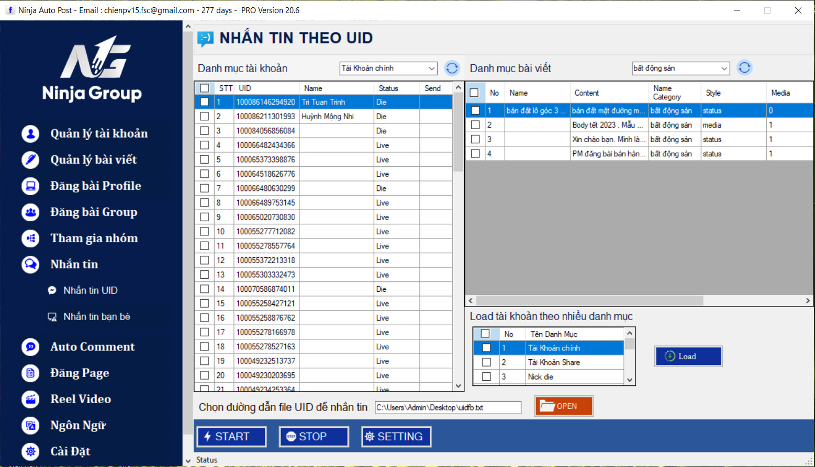Screen dimensions: 815x467
Task: Click the up arrow of main panel scrollbar
Action: (x=188, y=26)
